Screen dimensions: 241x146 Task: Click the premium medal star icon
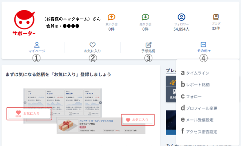(173, 83)
